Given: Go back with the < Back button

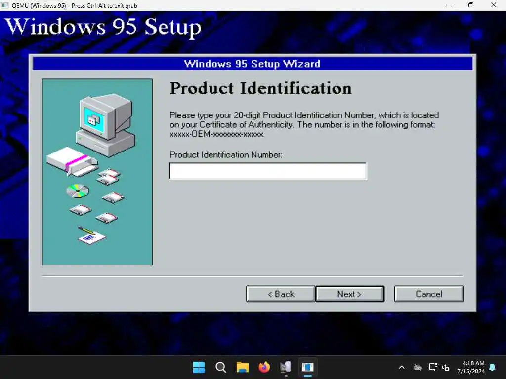Looking at the screenshot, I should (x=281, y=294).
